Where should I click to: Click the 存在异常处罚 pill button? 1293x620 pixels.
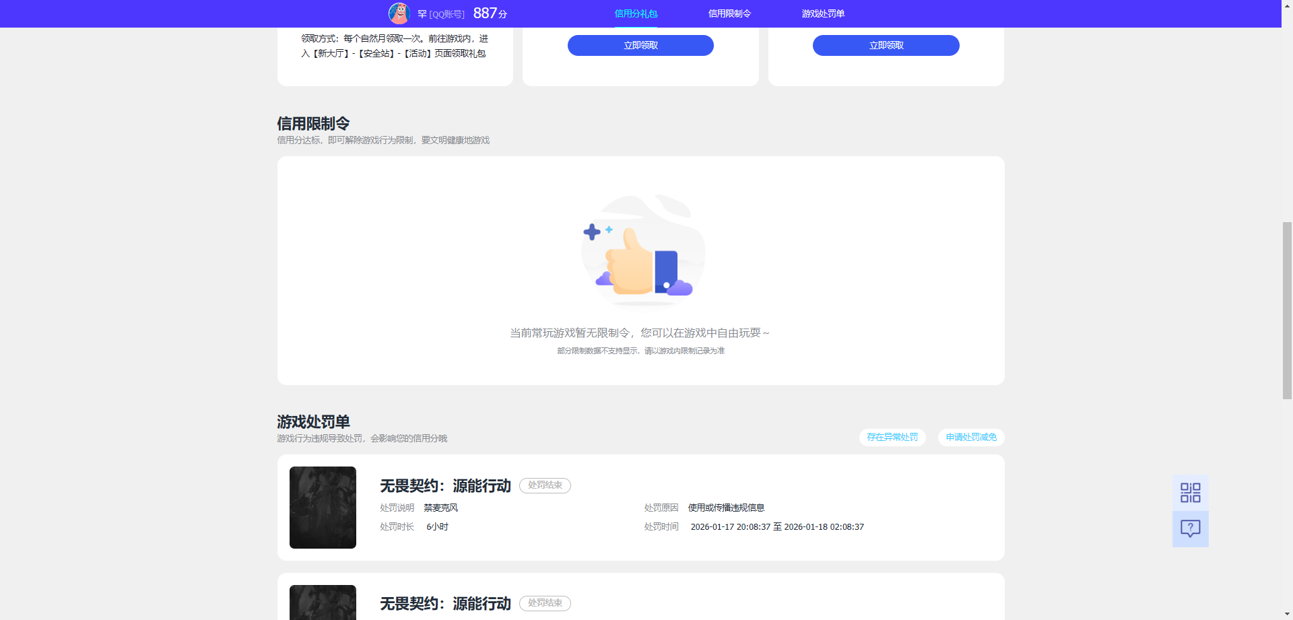[892, 437]
